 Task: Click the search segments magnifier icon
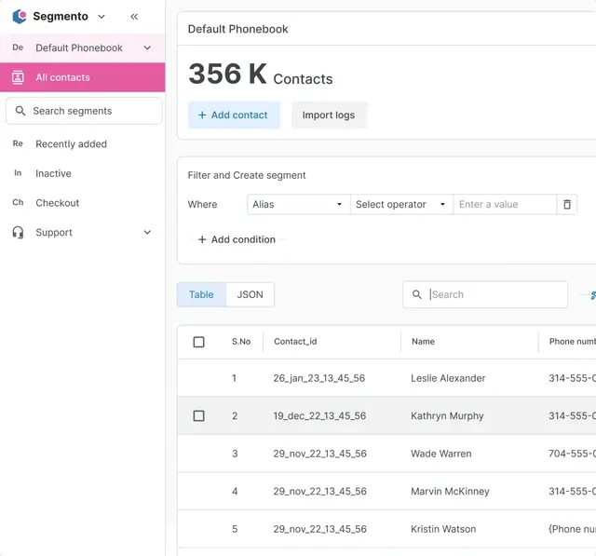tap(20, 111)
